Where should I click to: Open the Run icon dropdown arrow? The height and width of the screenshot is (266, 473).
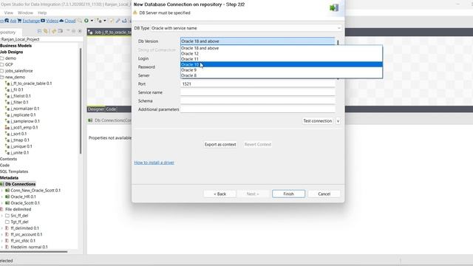tap(92, 21)
